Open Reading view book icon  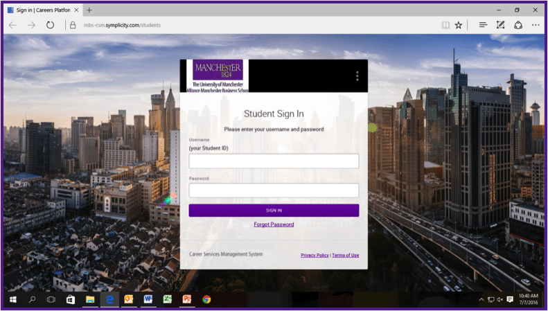[x=445, y=25]
